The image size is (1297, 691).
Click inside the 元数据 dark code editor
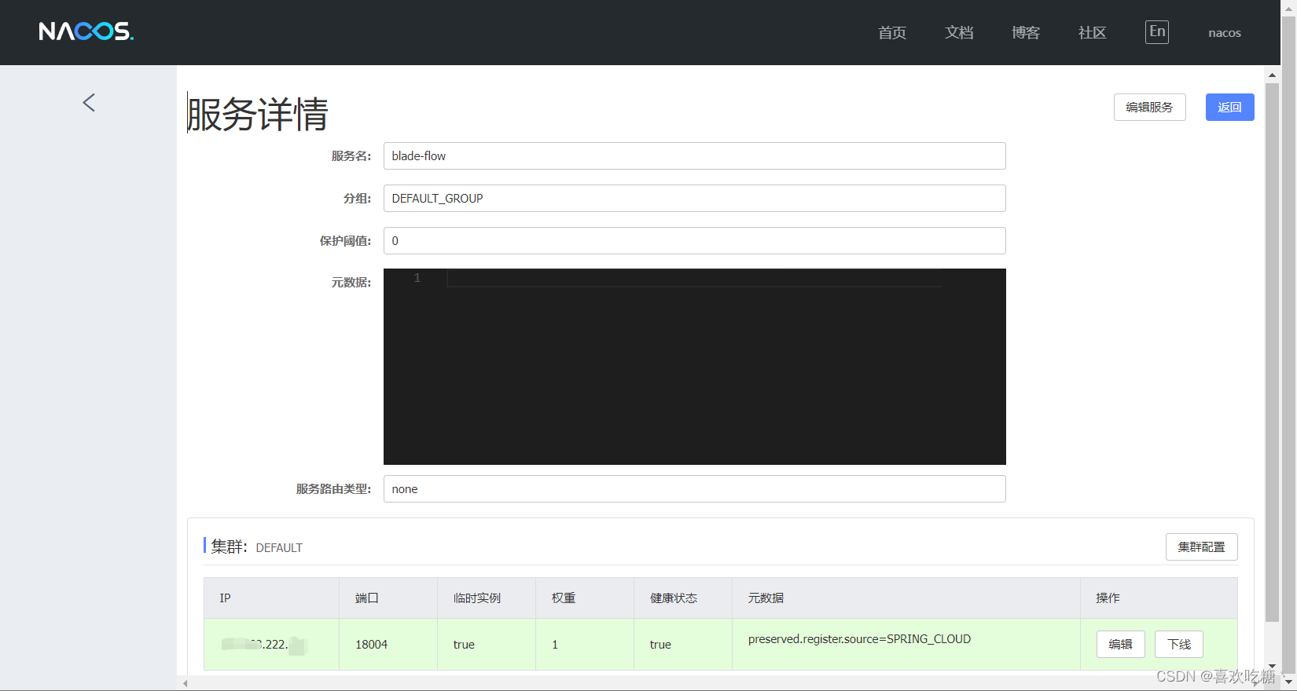694,367
